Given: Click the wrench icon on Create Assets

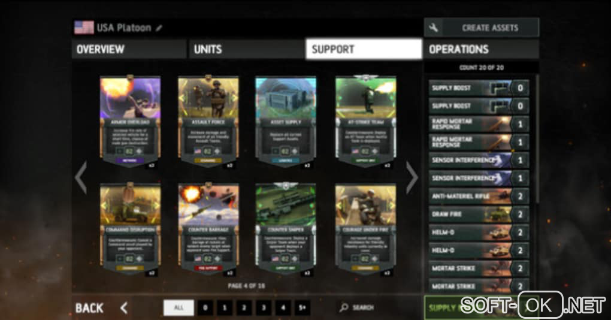Looking at the screenshot, I should pos(433,28).
